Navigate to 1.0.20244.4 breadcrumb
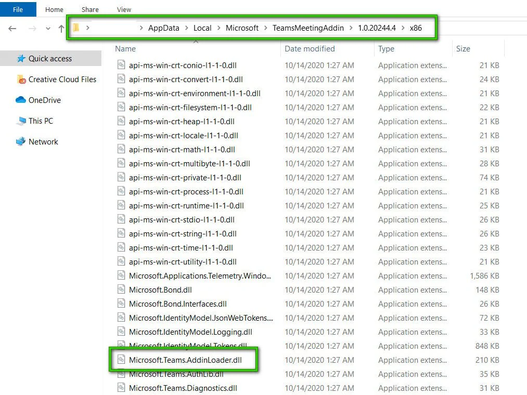 [377, 28]
